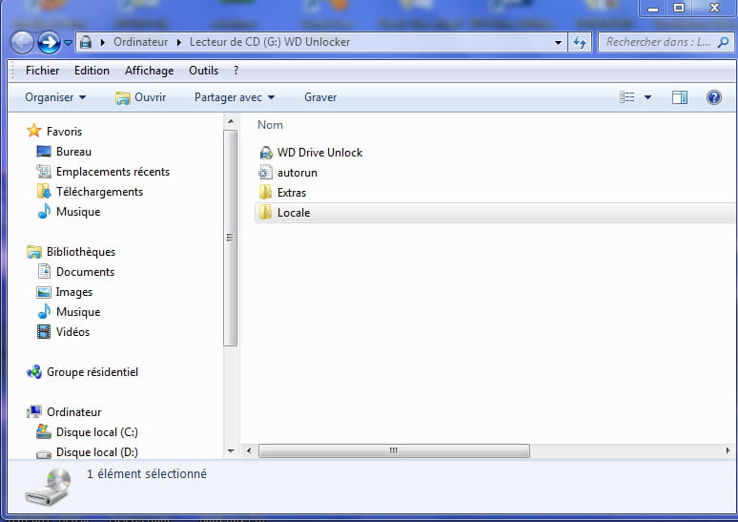This screenshot has height=522, width=738.
Task: Open the ? help menu
Action: pos(236,71)
